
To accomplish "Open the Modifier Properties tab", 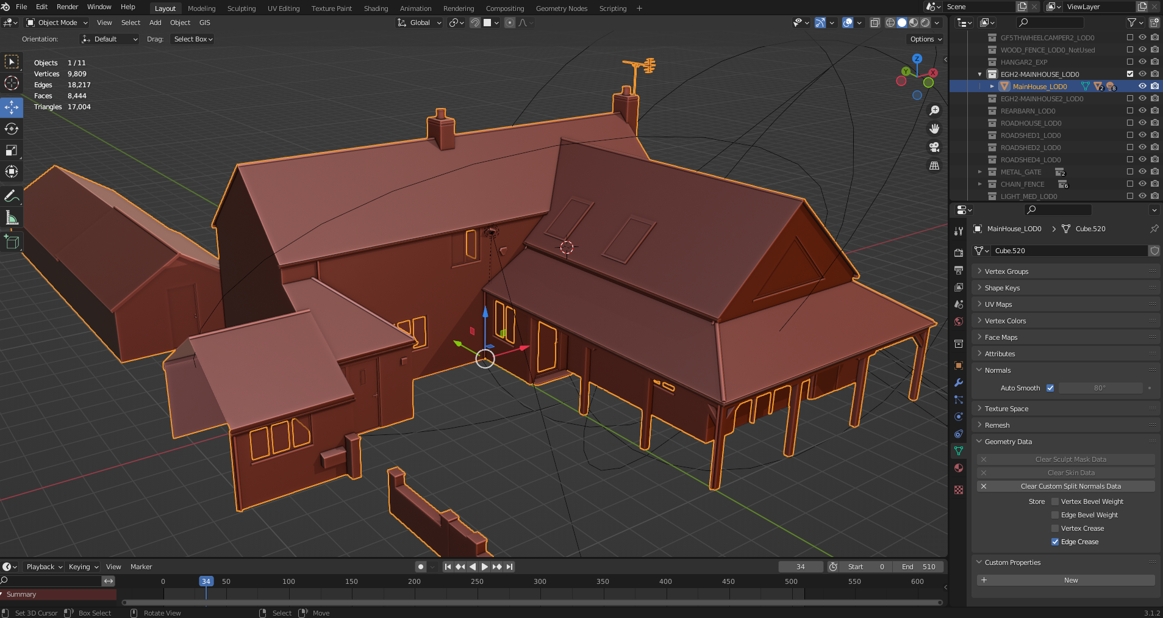I will (x=958, y=383).
